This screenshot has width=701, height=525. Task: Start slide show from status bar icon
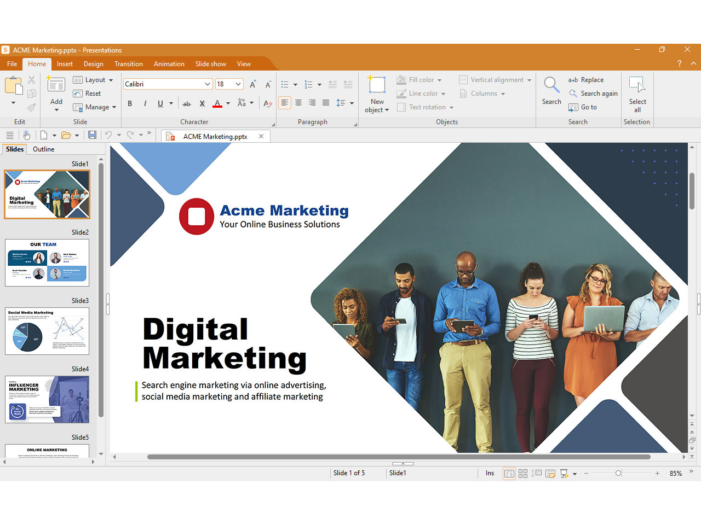[x=564, y=474]
